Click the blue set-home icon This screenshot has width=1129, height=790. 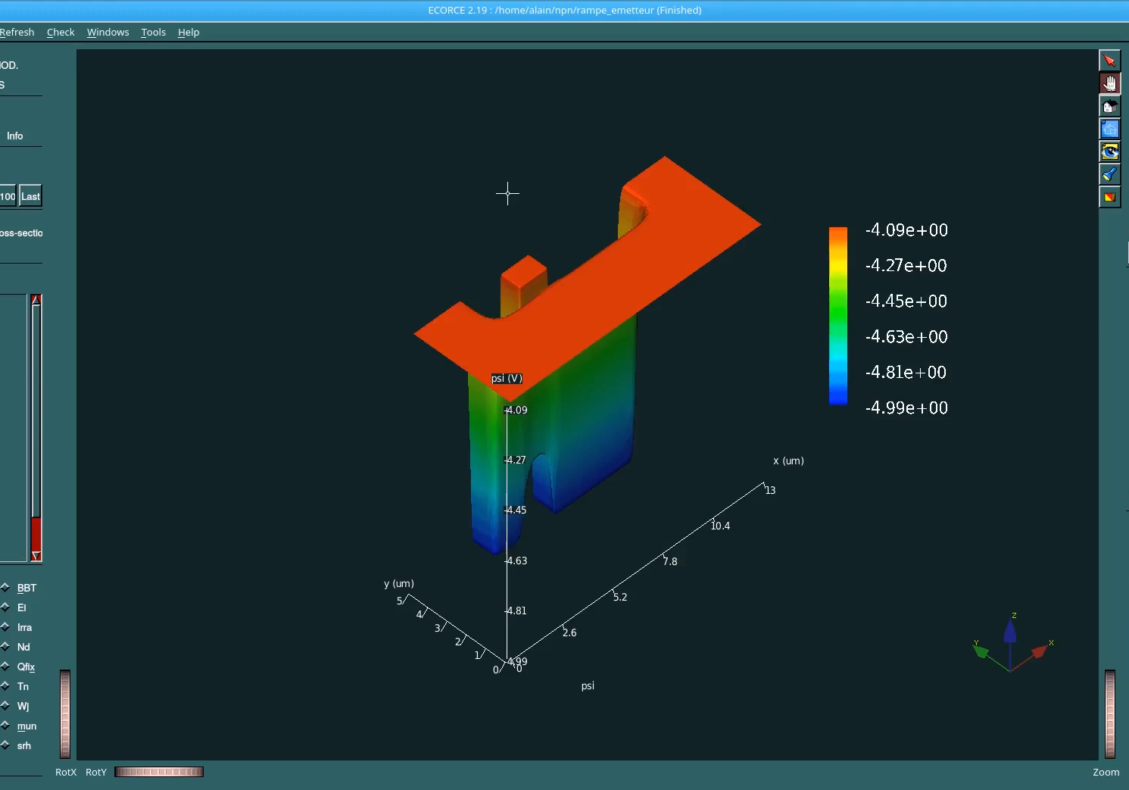(1109, 129)
